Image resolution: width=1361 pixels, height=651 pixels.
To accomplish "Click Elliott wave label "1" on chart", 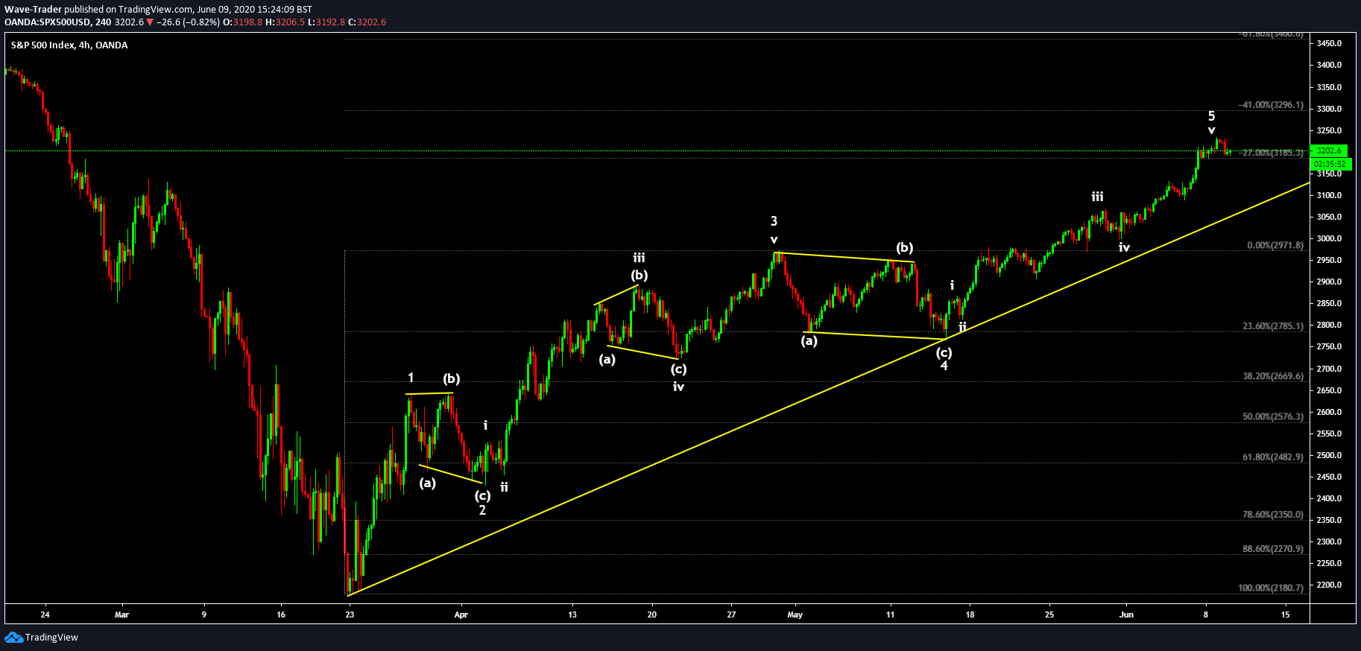I will click(x=411, y=378).
